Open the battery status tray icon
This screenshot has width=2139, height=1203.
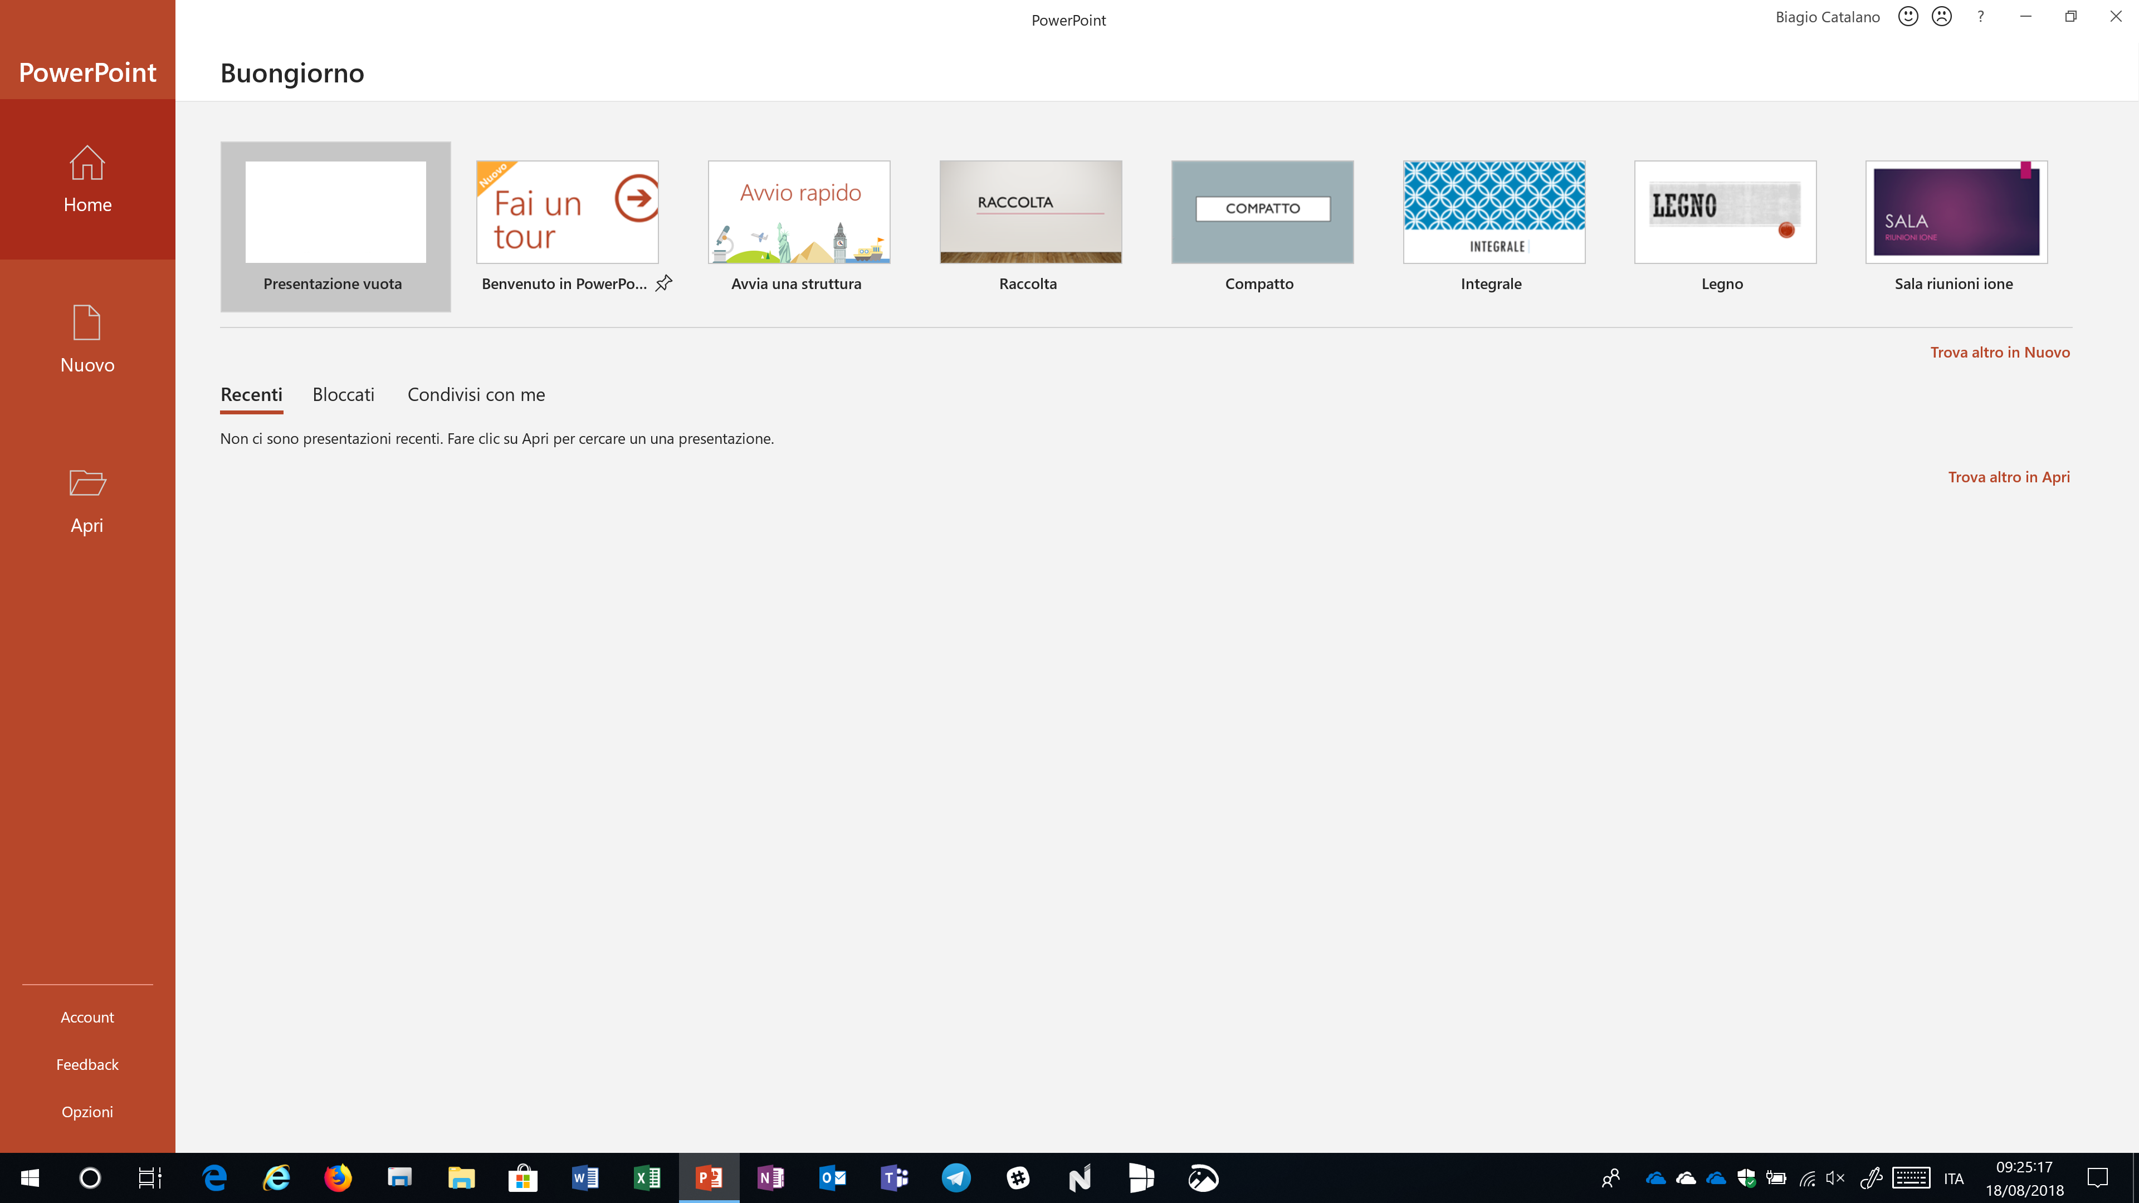(x=1776, y=1177)
